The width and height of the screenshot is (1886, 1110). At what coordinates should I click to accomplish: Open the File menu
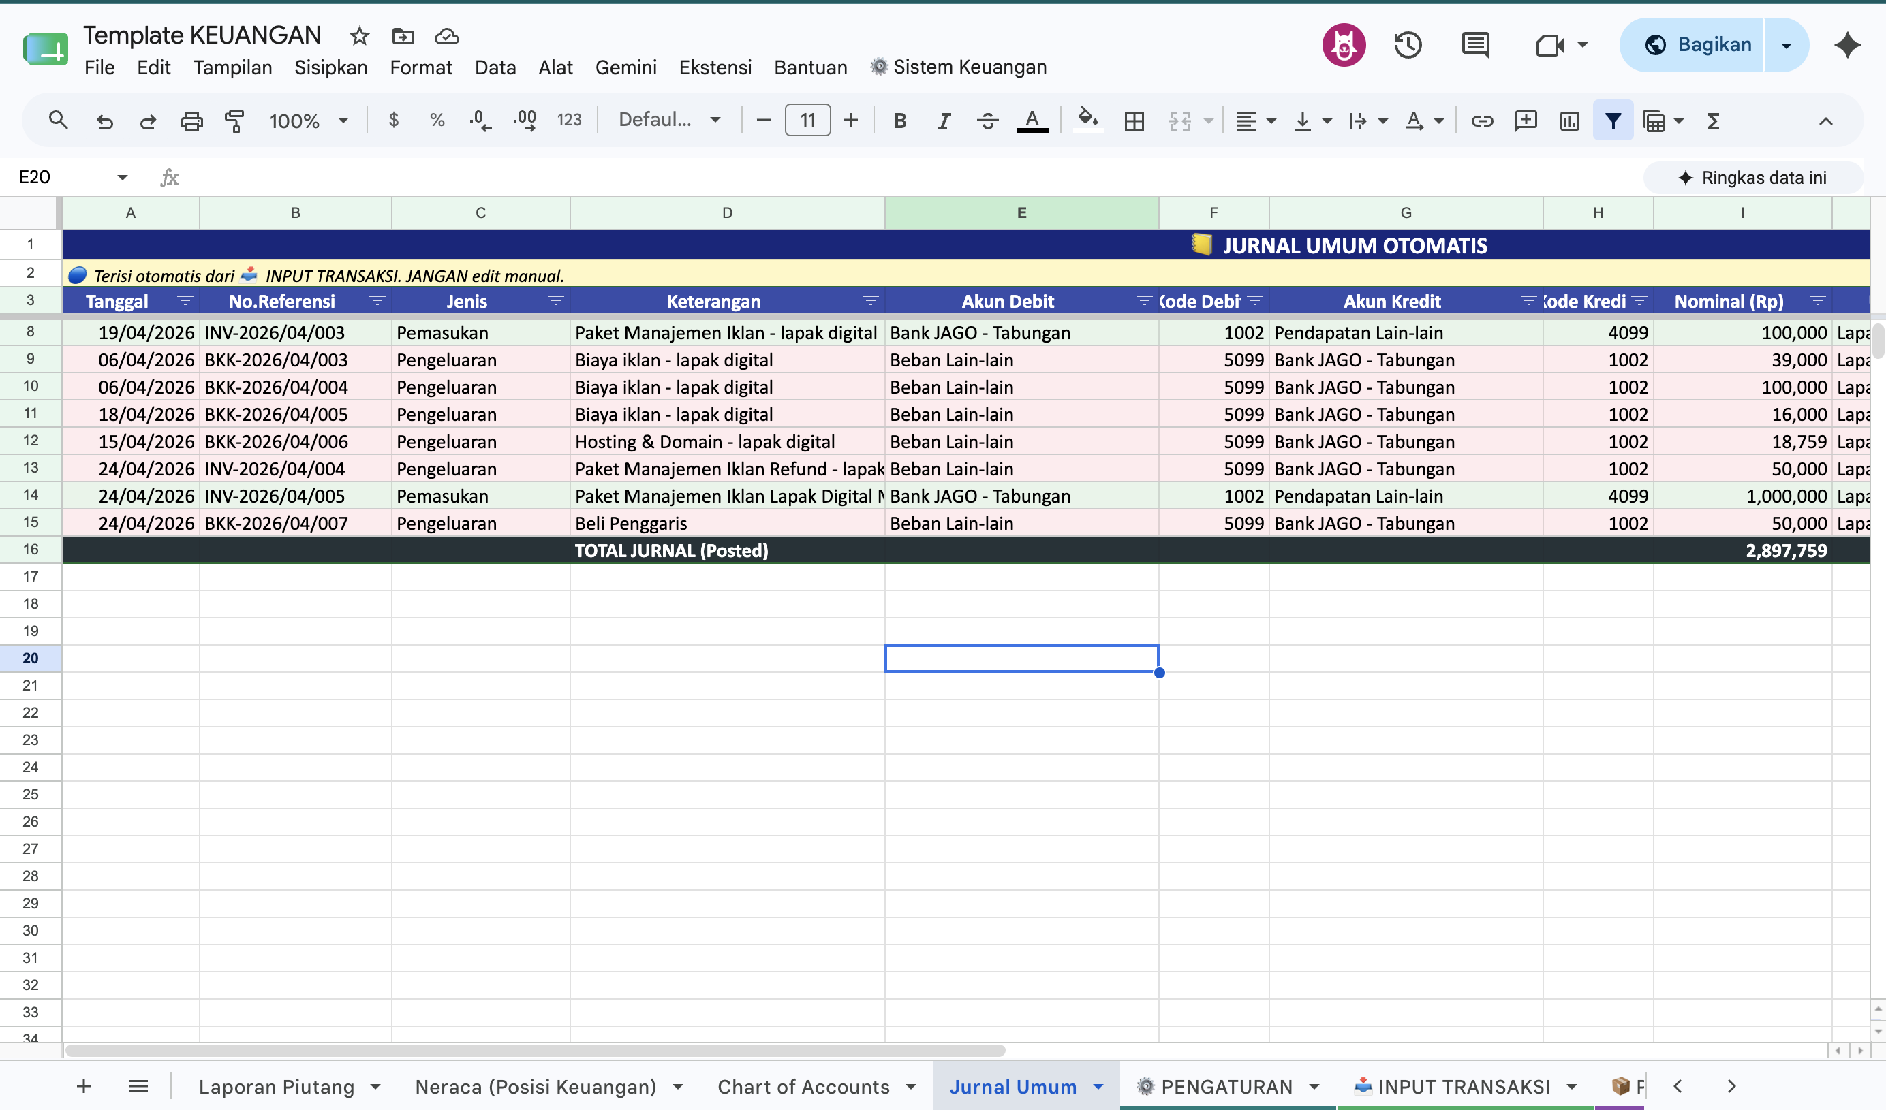(99, 67)
